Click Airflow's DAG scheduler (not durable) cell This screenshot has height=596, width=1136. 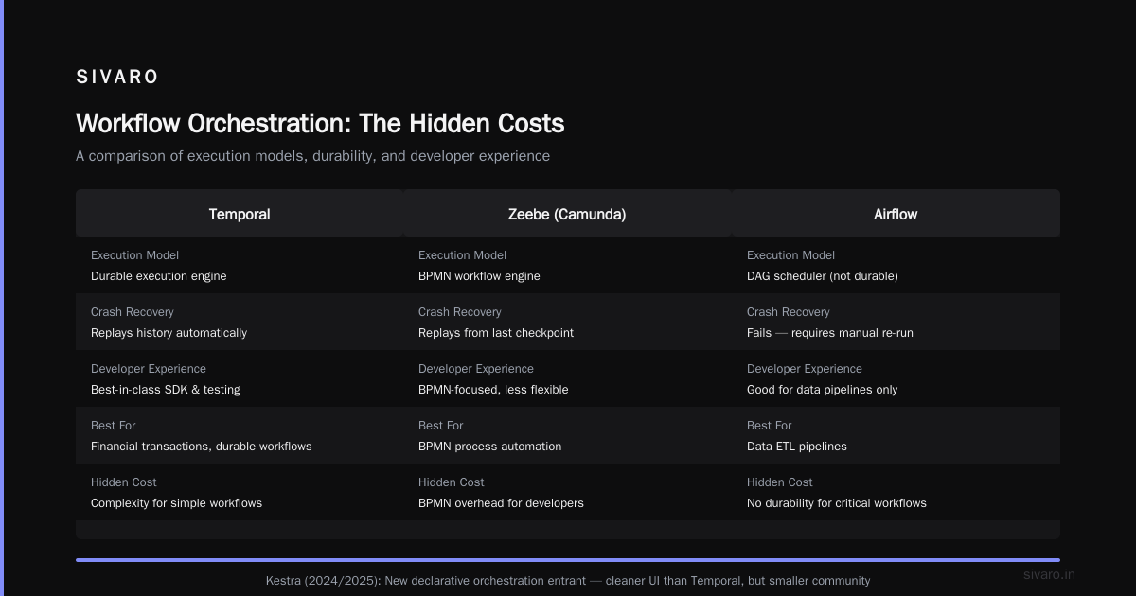point(896,265)
